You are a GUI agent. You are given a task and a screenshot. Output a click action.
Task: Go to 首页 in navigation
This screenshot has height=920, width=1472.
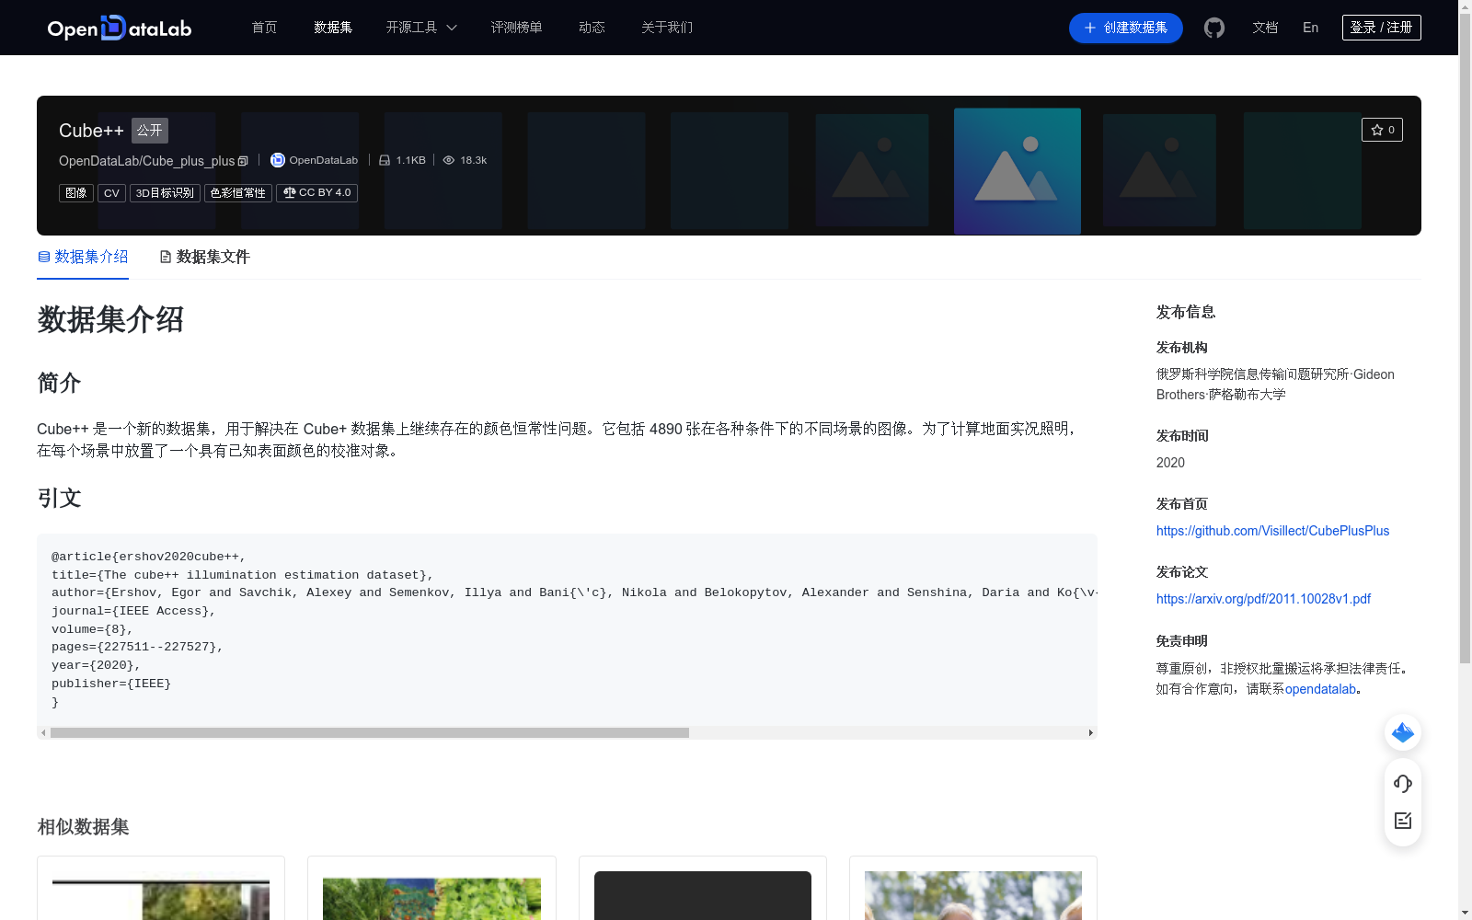point(264,28)
